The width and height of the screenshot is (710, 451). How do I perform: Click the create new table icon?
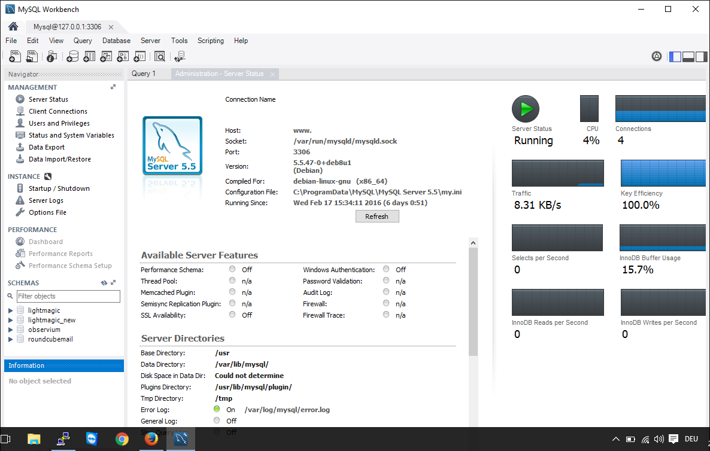(x=89, y=56)
